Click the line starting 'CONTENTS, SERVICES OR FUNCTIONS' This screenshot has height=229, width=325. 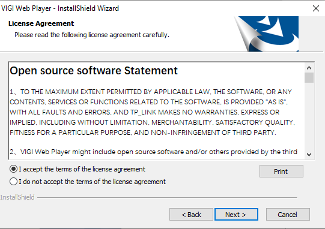(148, 102)
